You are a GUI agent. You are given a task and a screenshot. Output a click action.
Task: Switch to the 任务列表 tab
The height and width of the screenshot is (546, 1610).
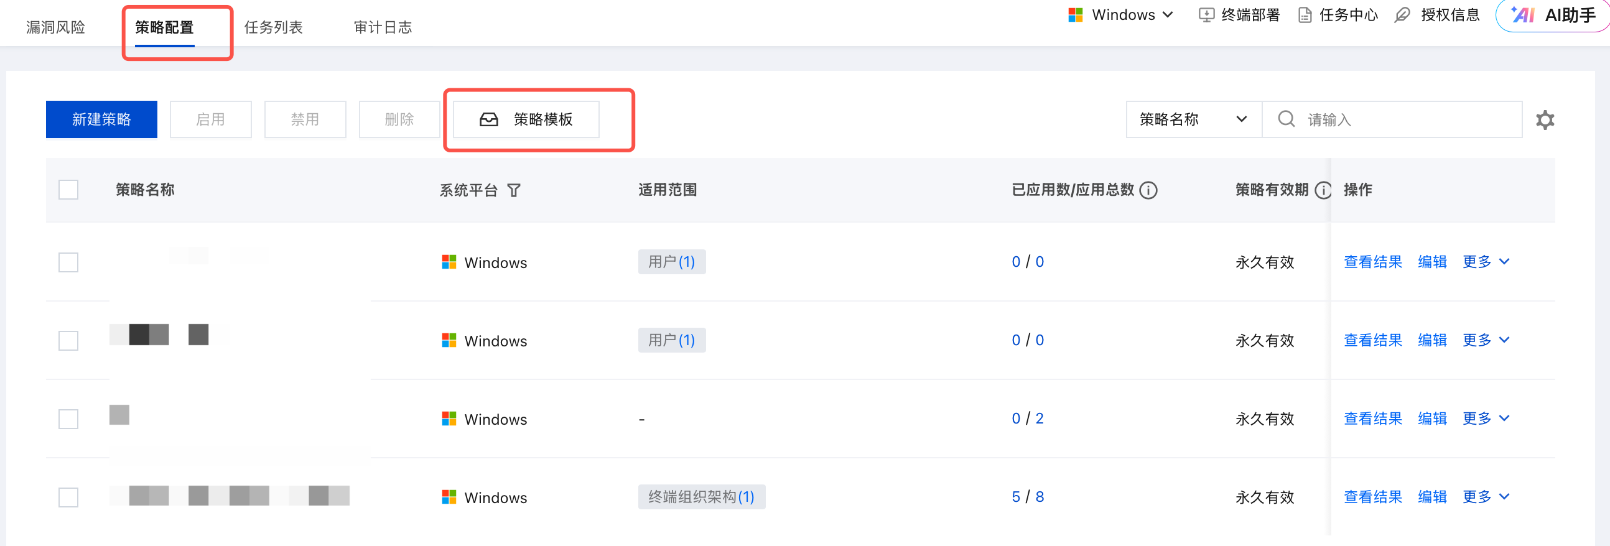click(273, 27)
